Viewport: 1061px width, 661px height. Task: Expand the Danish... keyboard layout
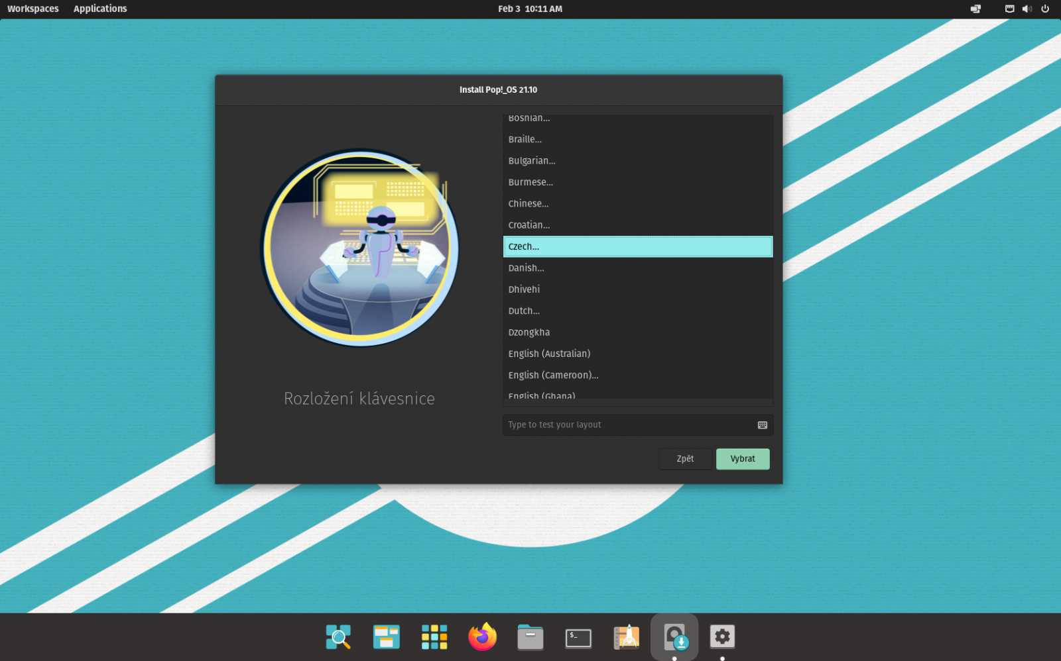(x=638, y=268)
